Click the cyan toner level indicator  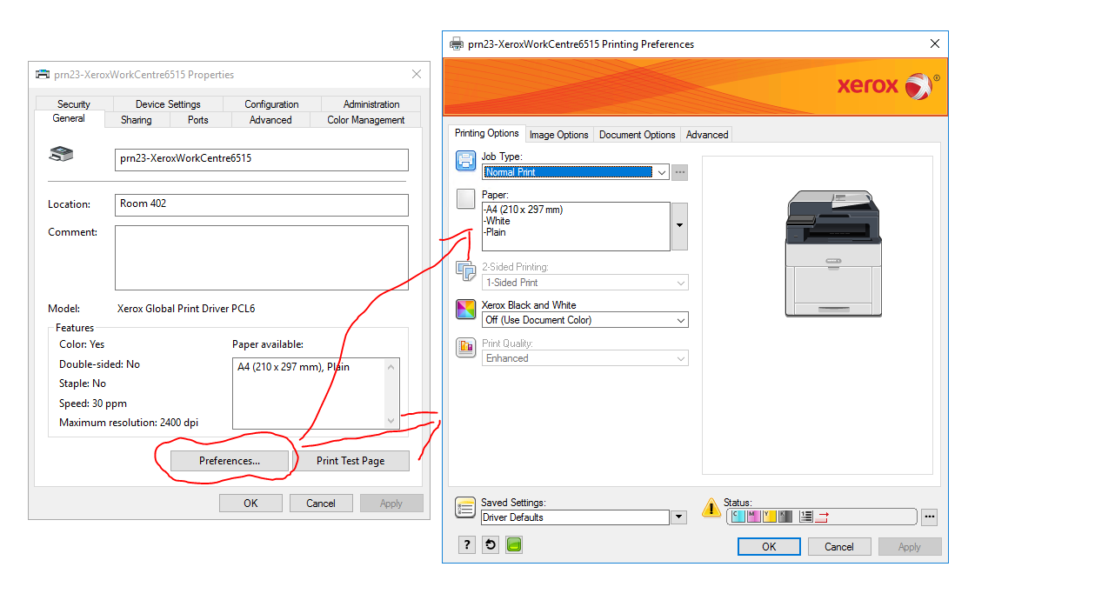pyautogui.click(x=738, y=516)
